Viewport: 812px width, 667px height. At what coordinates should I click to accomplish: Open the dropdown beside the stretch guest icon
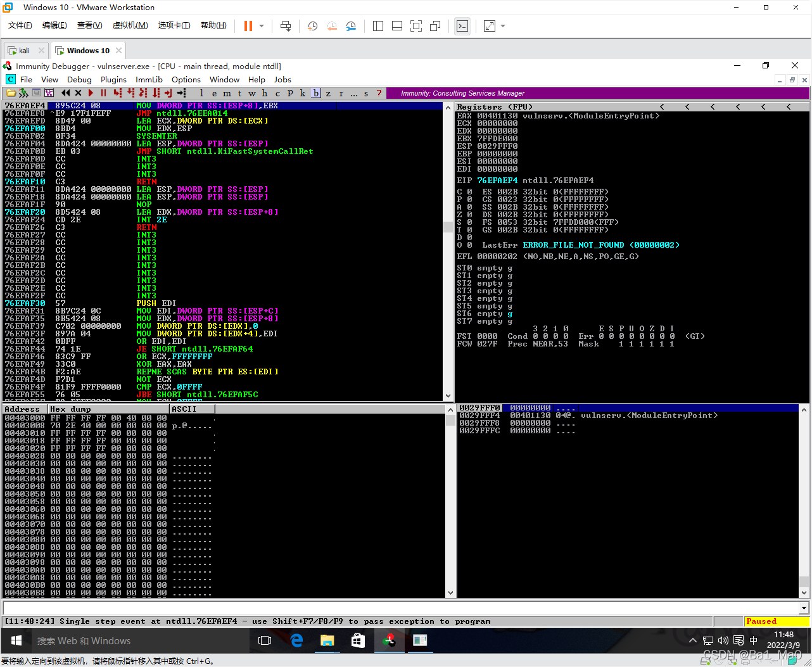point(504,26)
